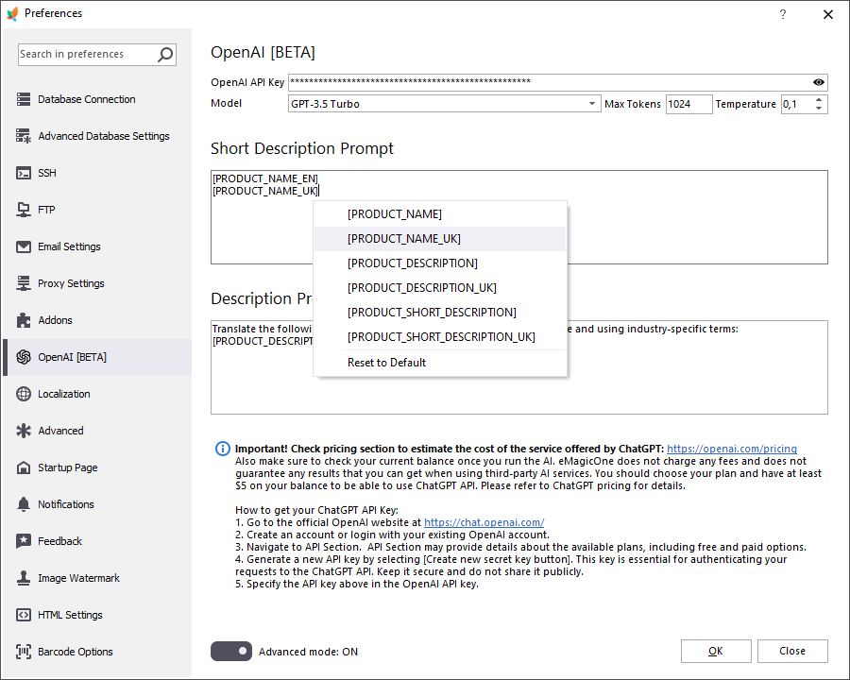
Task: Open the chat.openai.com link
Action: pyautogui.click(x=484, y=522)
